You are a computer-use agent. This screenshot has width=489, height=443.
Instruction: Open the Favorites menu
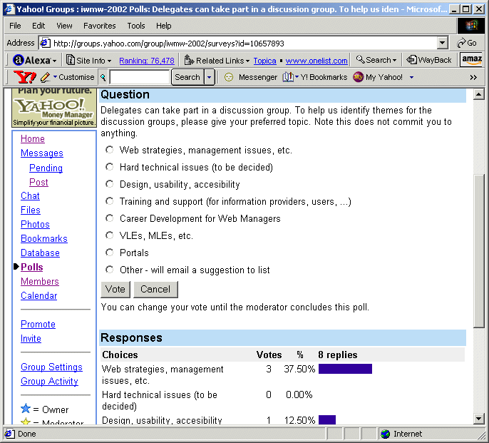(x=100, y=26)
